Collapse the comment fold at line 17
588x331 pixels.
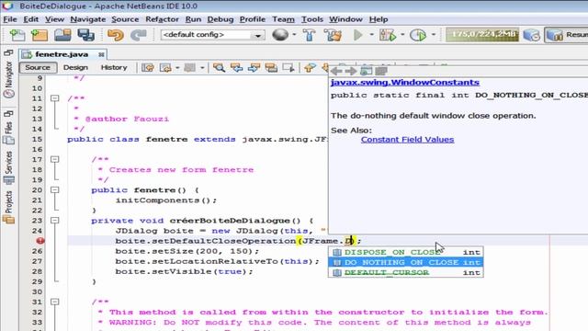tap(55, 159)
